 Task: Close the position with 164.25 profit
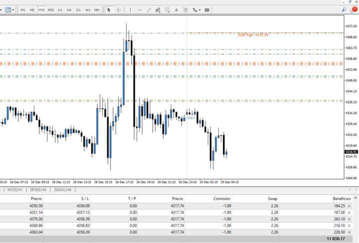click(349, 206)
